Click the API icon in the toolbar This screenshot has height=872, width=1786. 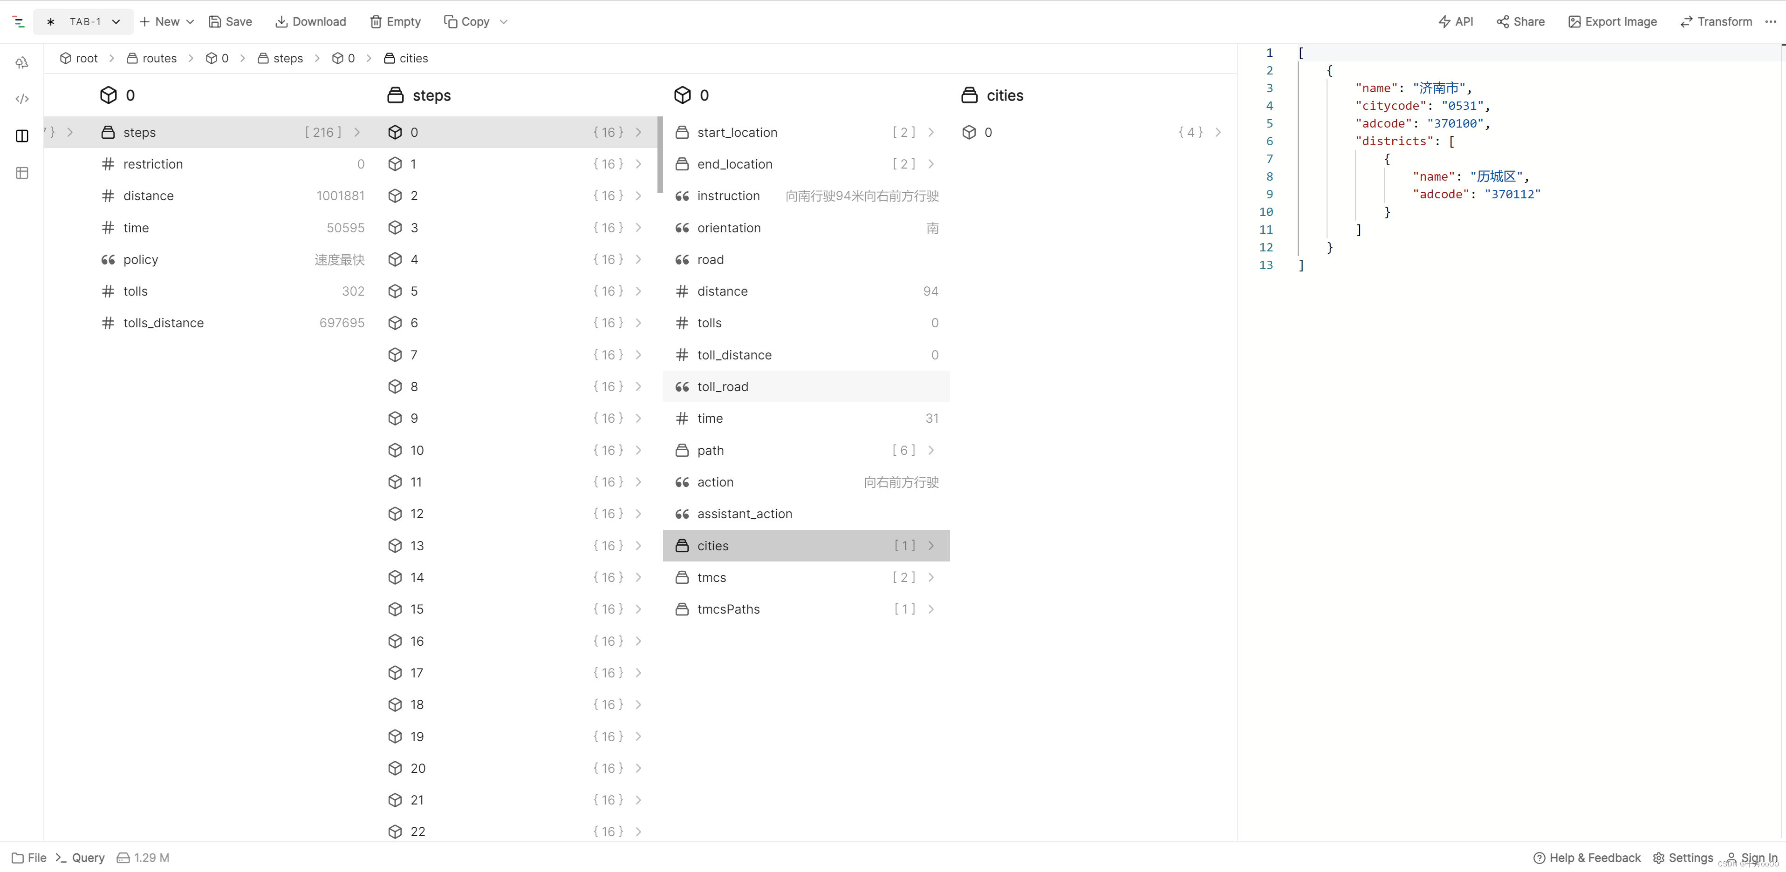tap(1458, 20)
